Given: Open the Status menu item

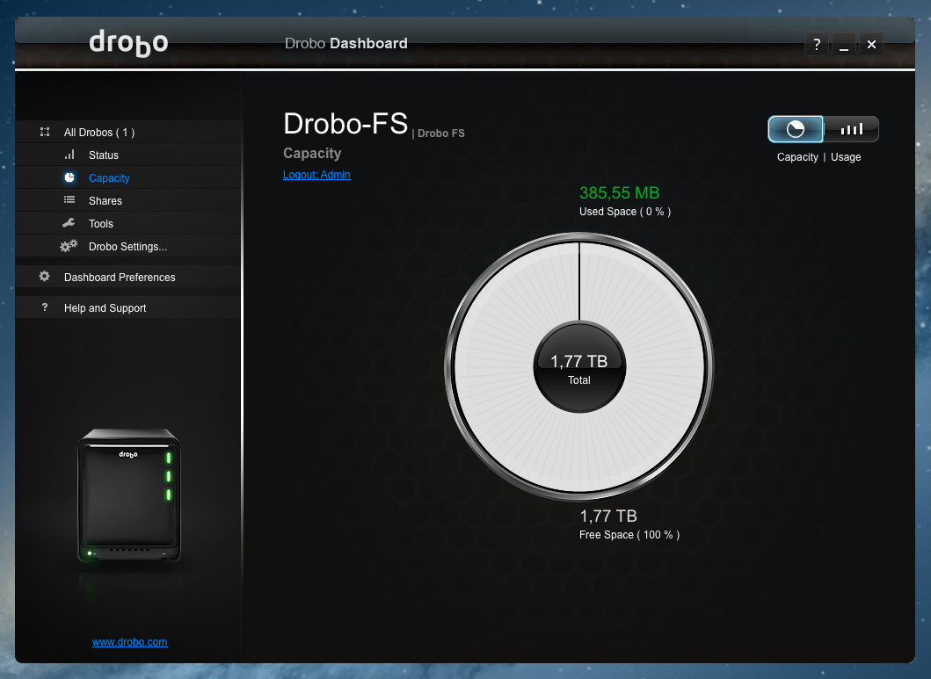Looking at the screenshot, I should (x=129, y=155).
